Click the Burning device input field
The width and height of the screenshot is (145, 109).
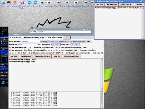30,41
